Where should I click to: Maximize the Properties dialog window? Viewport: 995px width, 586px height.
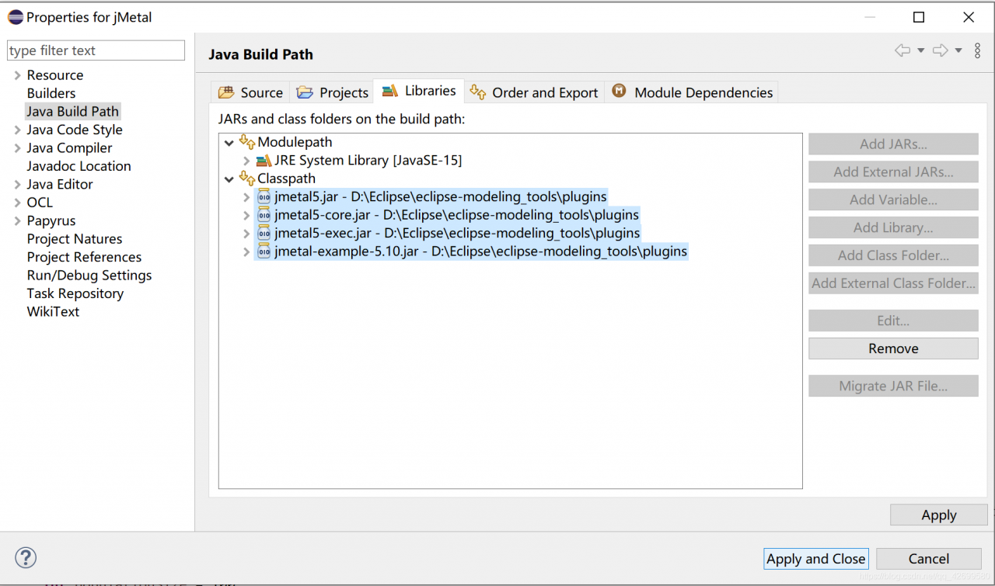919,17
